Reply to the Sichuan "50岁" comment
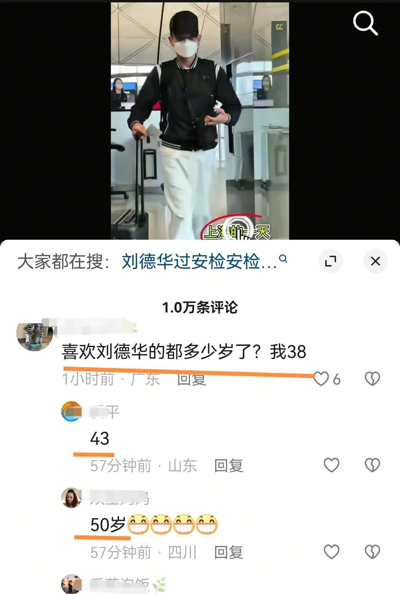 point(229,552)
